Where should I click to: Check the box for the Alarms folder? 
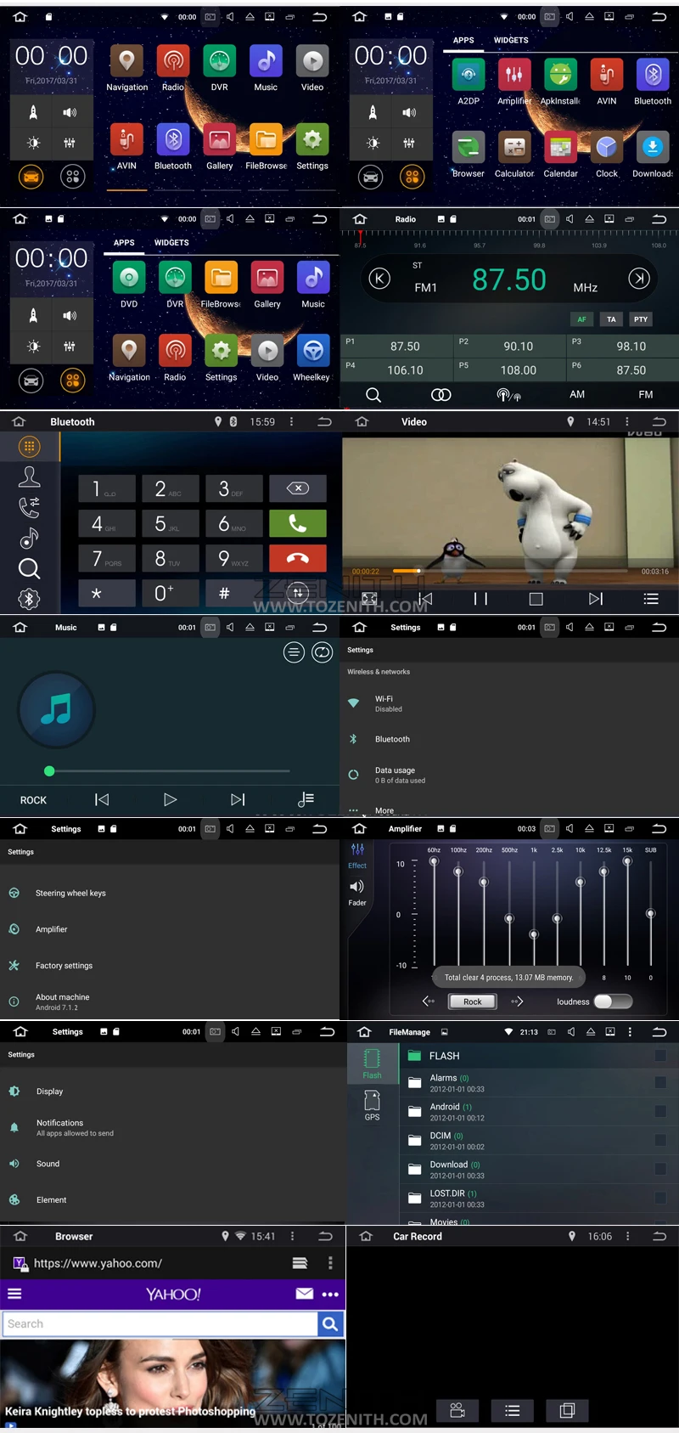tap(660, 1082)
